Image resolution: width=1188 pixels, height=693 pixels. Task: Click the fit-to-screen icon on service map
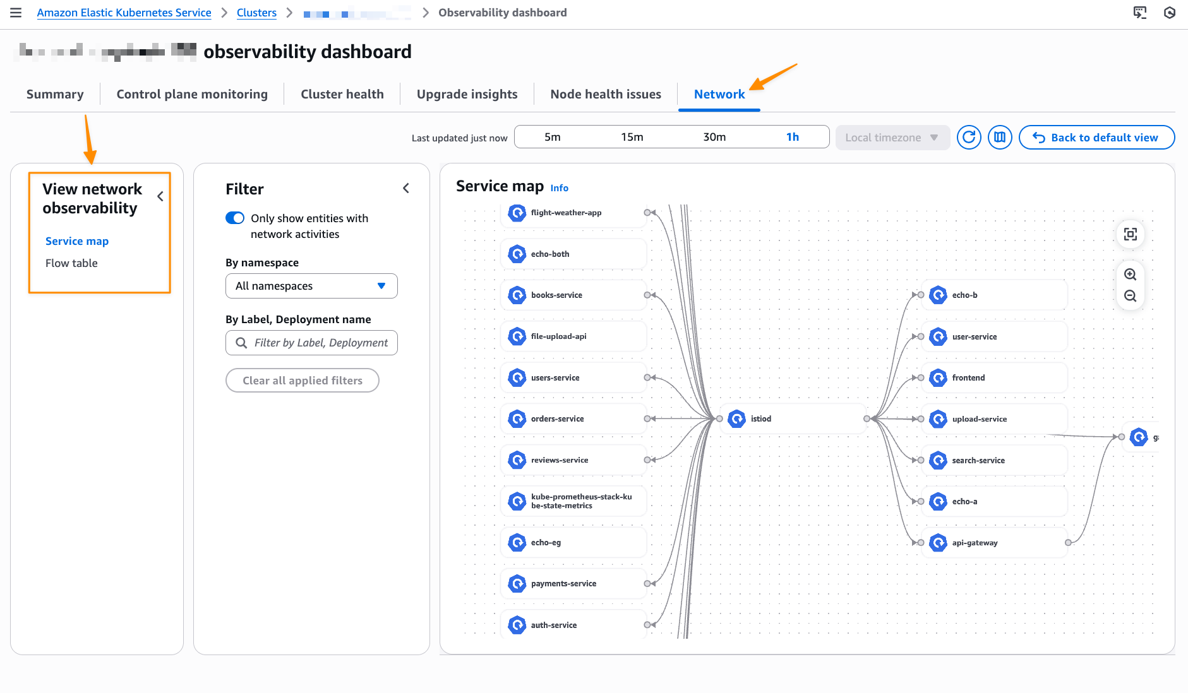1130,234
